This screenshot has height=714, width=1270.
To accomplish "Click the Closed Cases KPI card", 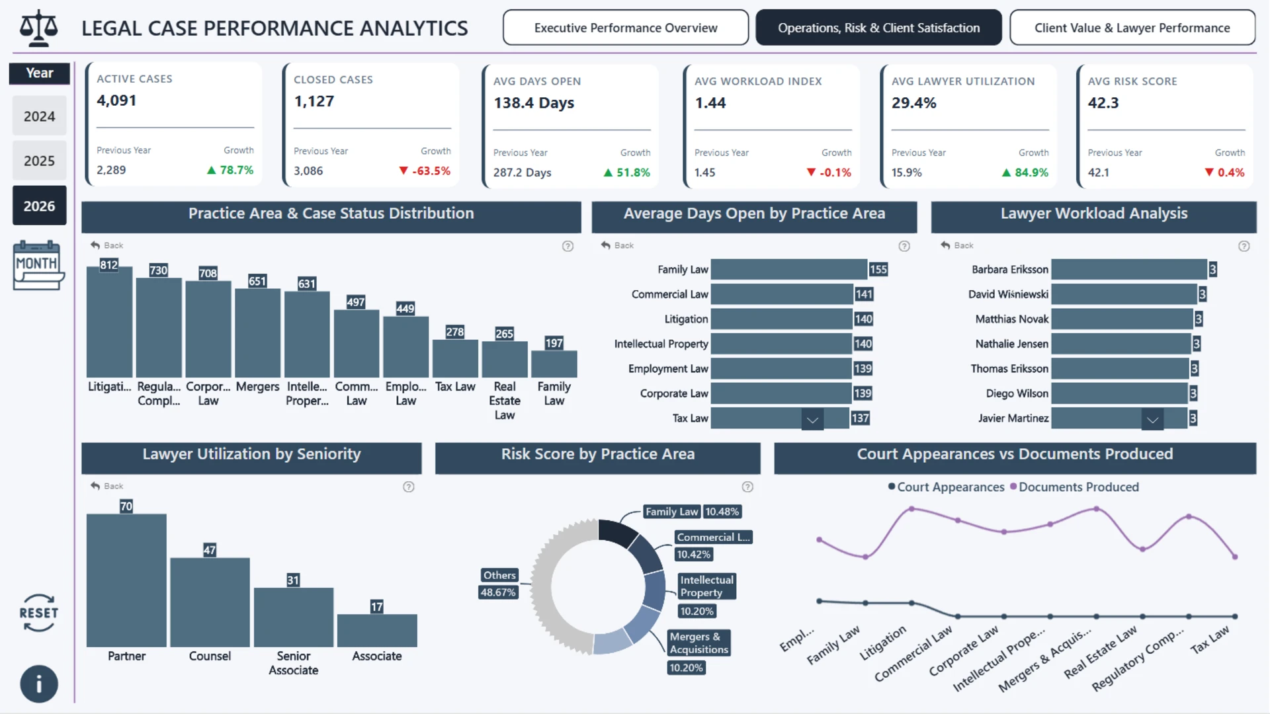I will (x=372, y=125).
